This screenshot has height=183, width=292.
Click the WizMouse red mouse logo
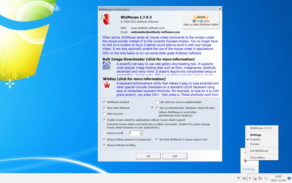pyautogui.click(x=106, y=19)
